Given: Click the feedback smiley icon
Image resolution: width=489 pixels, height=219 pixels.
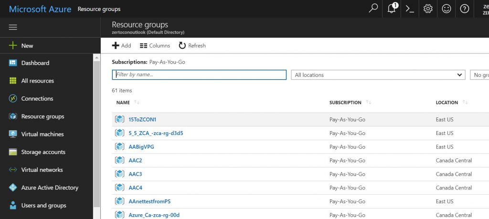Looking at the screenshot, I should coord(446,9).
